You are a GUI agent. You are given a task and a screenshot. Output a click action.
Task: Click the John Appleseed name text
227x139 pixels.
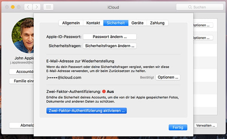(x=24, y=58)
